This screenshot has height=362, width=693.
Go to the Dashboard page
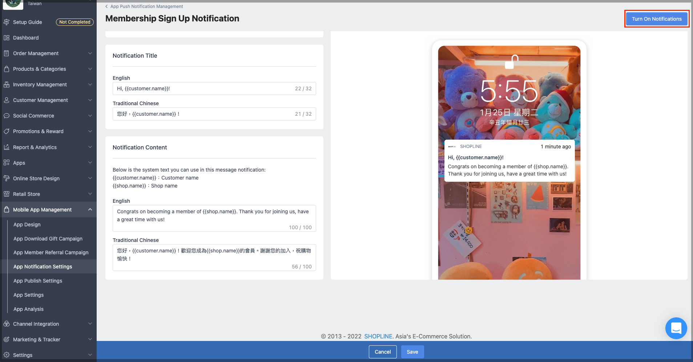point(26,38)
